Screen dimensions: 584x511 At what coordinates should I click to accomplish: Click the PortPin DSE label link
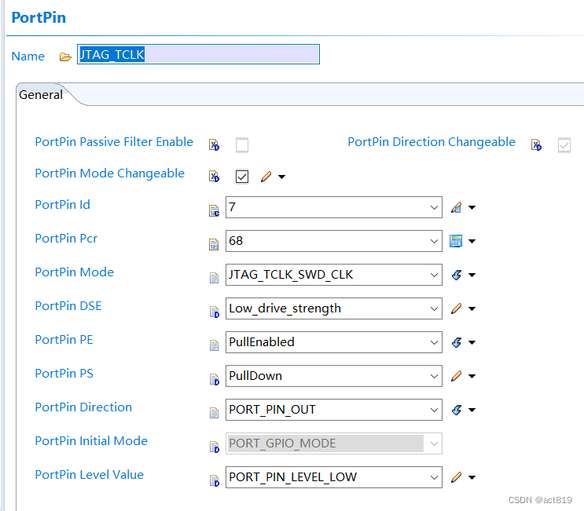[68, 305]
